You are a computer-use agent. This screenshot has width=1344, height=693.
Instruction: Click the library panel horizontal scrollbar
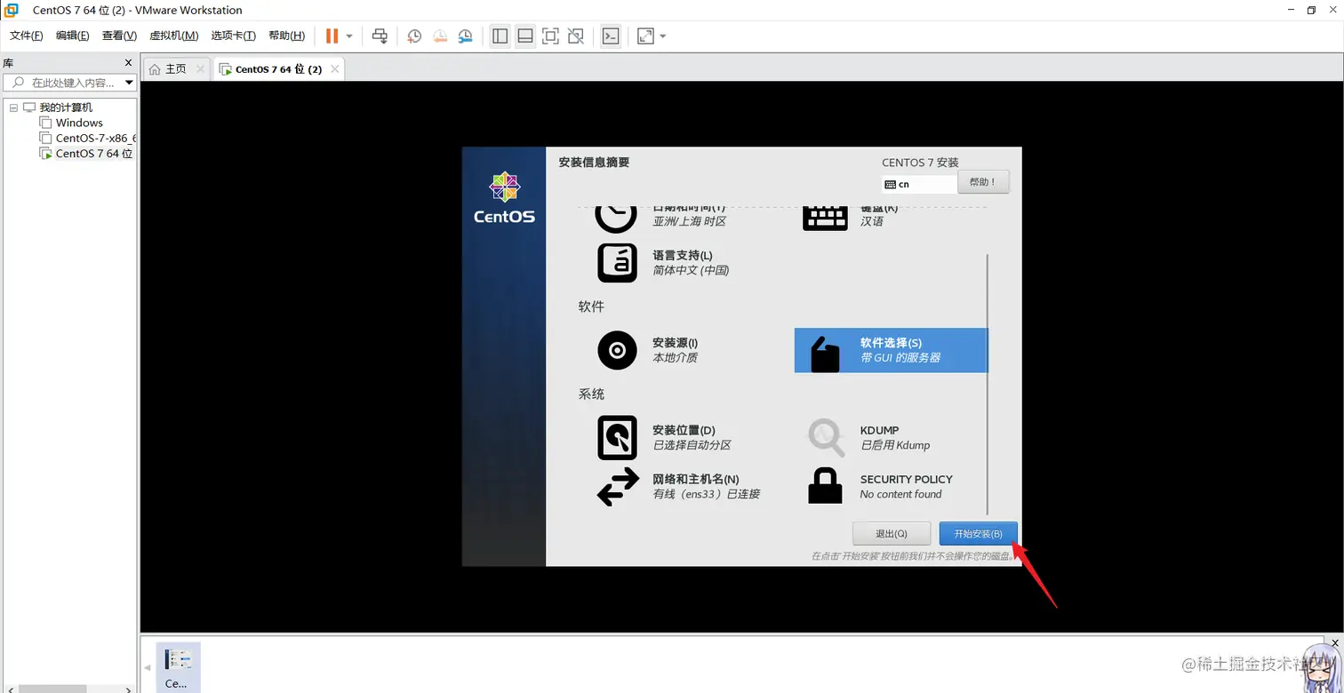53,689
